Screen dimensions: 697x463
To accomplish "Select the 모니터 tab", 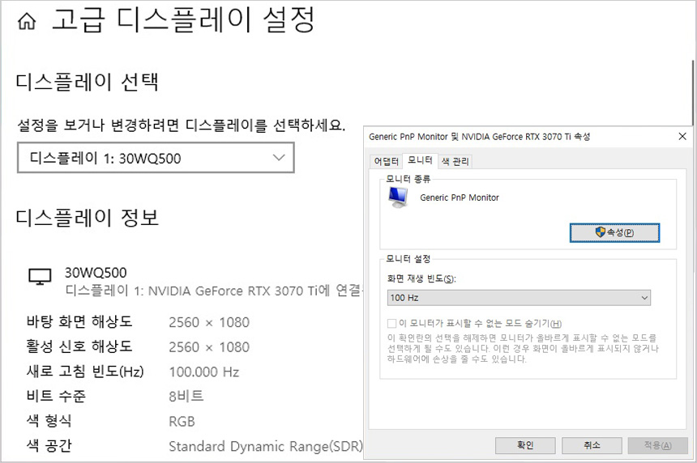I will click(420, 160).
